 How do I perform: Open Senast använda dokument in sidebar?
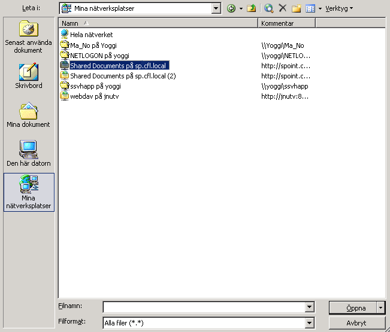(x=28, y=37)
